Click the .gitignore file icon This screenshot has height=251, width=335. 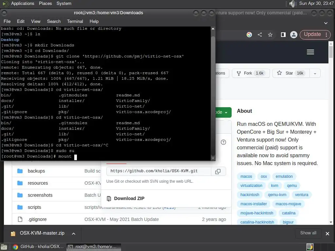tap(20, 219)
